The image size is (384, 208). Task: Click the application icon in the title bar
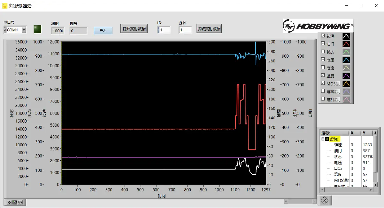4,5
